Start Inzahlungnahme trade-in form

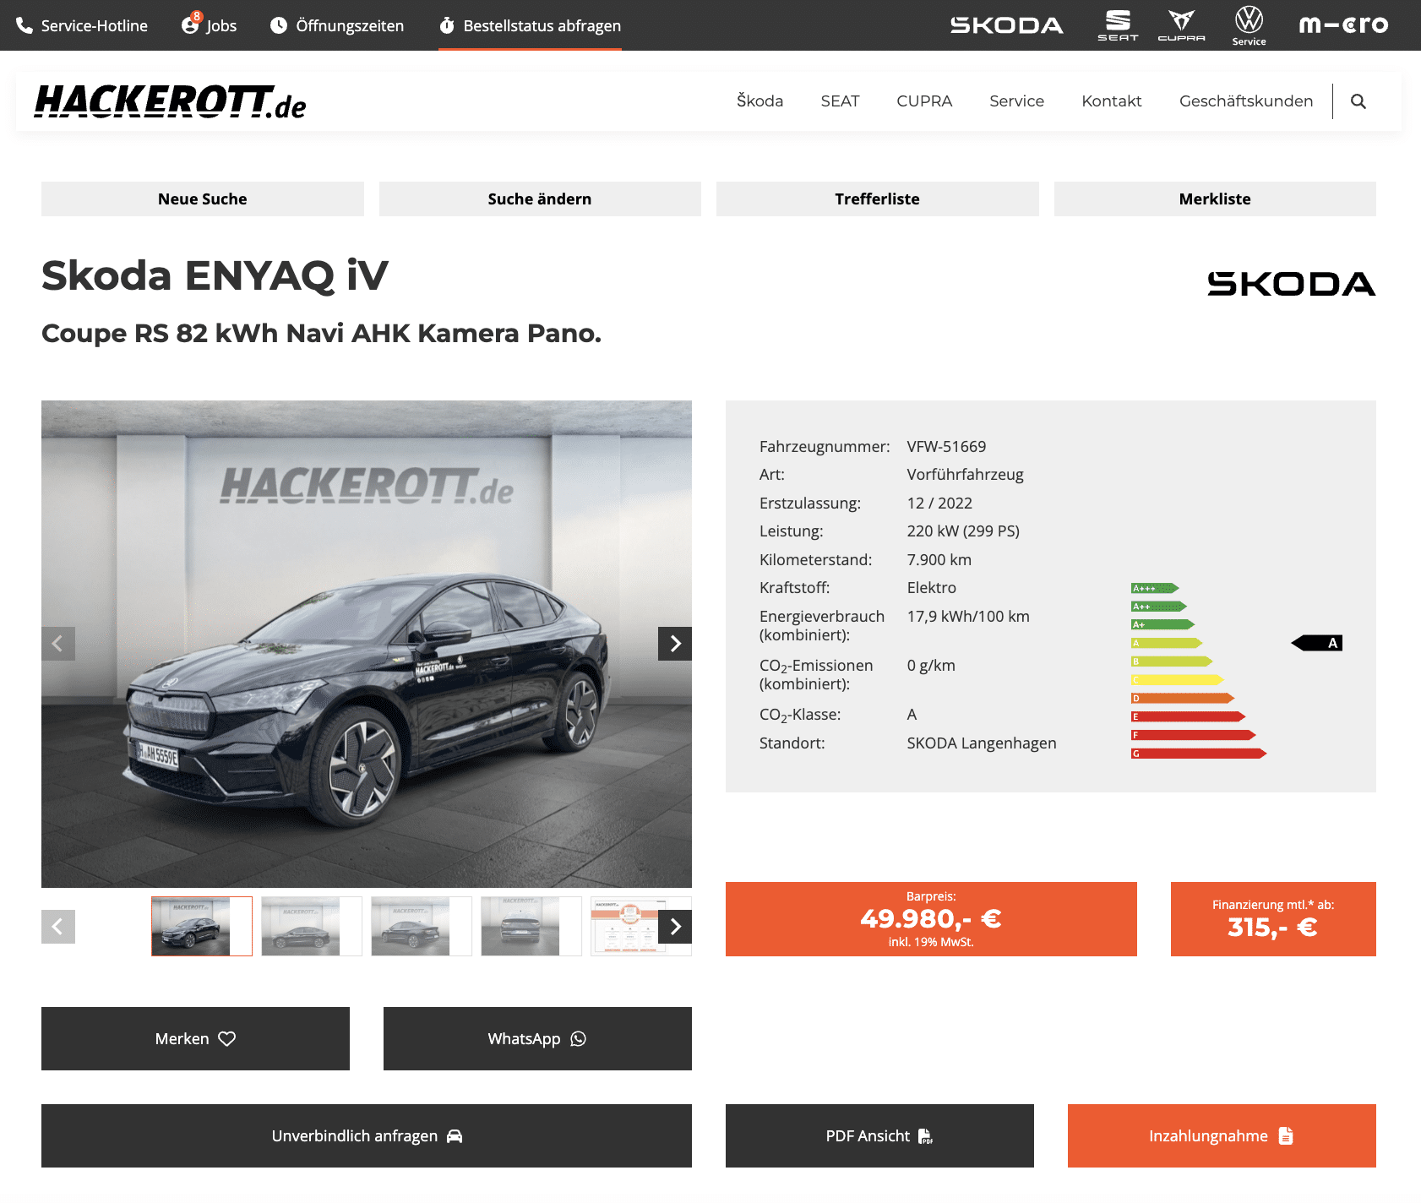point(1222,1135)
